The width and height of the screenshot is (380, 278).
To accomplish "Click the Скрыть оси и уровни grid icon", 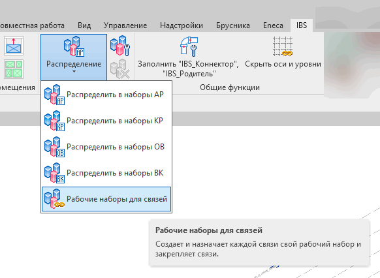I will coord(283,46).
